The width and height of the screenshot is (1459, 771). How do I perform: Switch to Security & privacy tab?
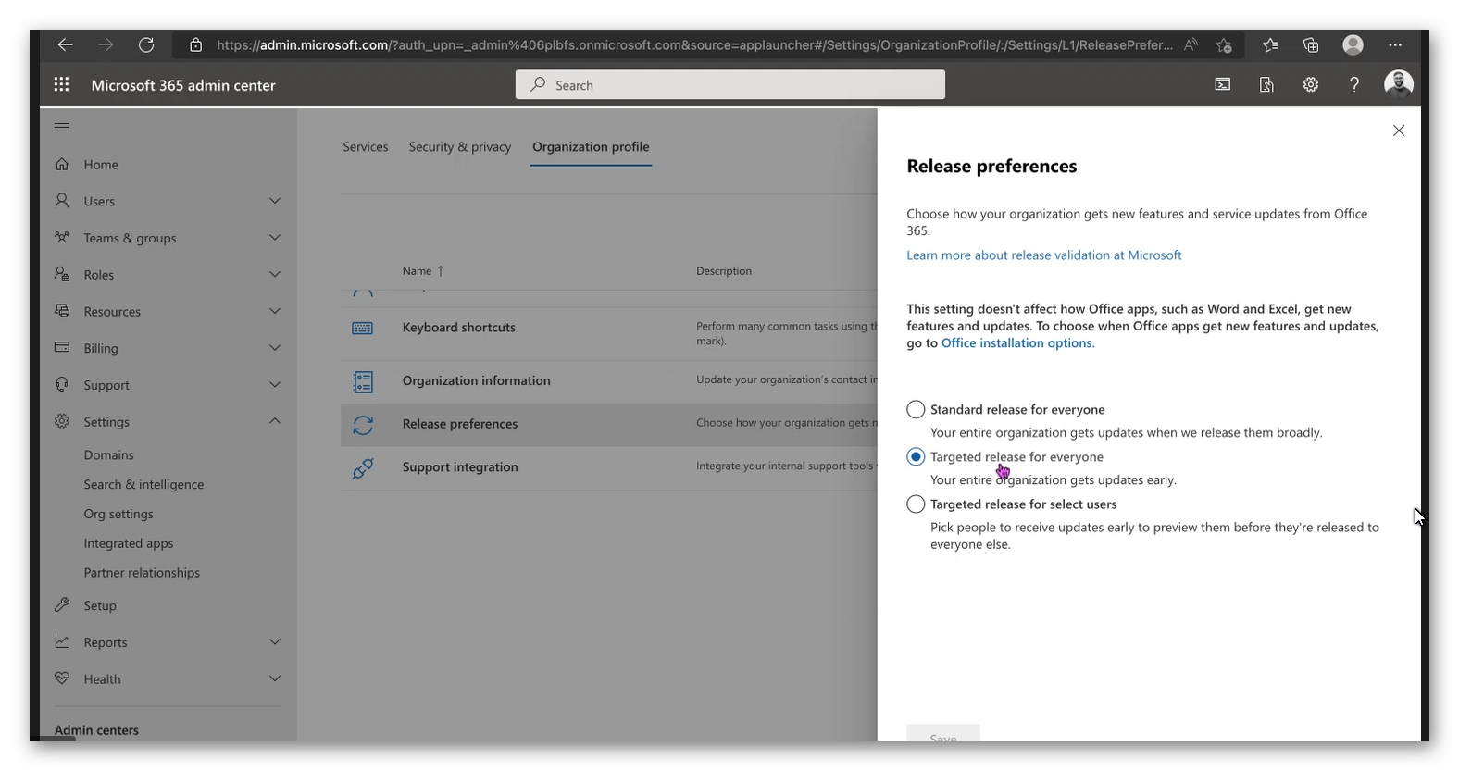460,146
